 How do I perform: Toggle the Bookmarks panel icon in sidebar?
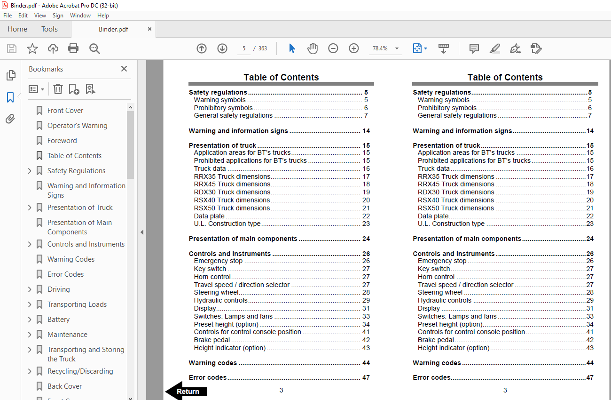coord(10,97)
